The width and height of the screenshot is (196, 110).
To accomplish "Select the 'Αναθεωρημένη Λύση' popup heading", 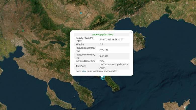I will click(103, 35).
